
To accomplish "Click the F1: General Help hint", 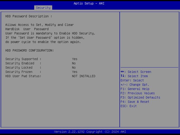I will pyautogui.click(x=135, y=89).
